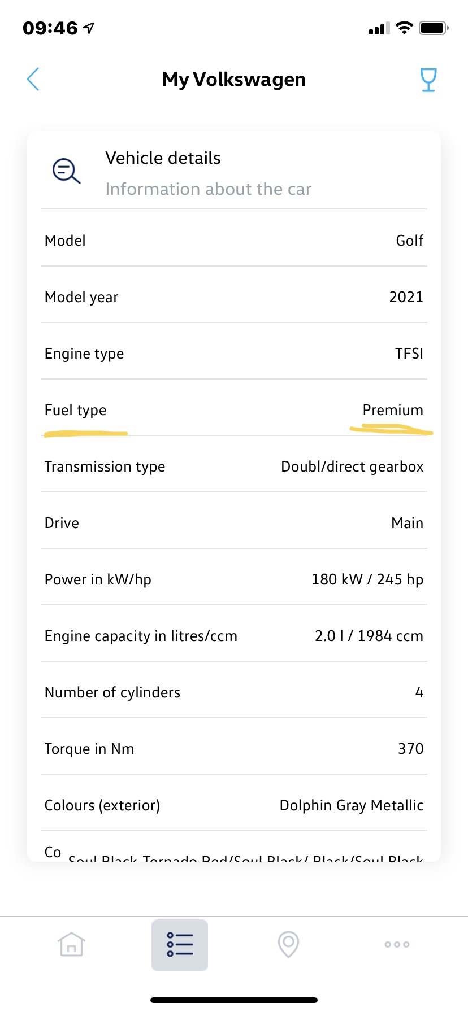The width and height of the screenshot is (468, 1012).
Task: Tap the back chevron arrow
Action: pos(33,79)
